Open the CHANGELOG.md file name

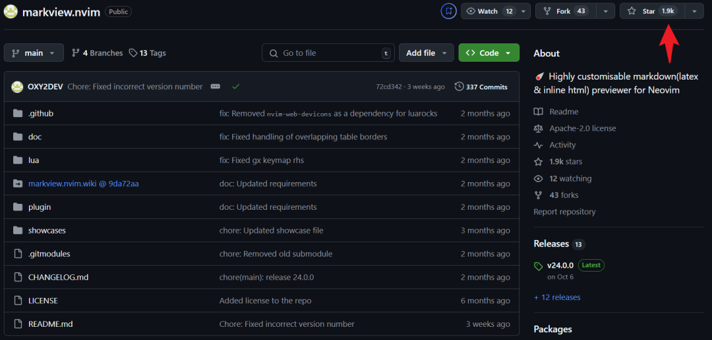click(58, 277)
